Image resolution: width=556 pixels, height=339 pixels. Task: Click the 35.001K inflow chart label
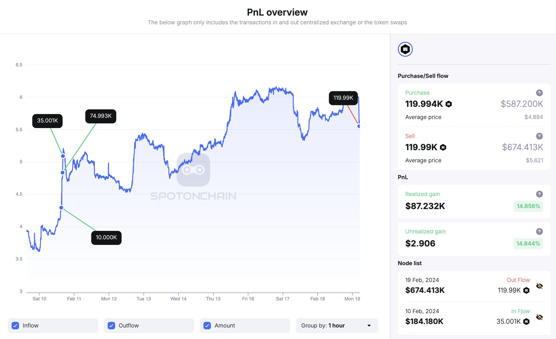pos(47,121)
